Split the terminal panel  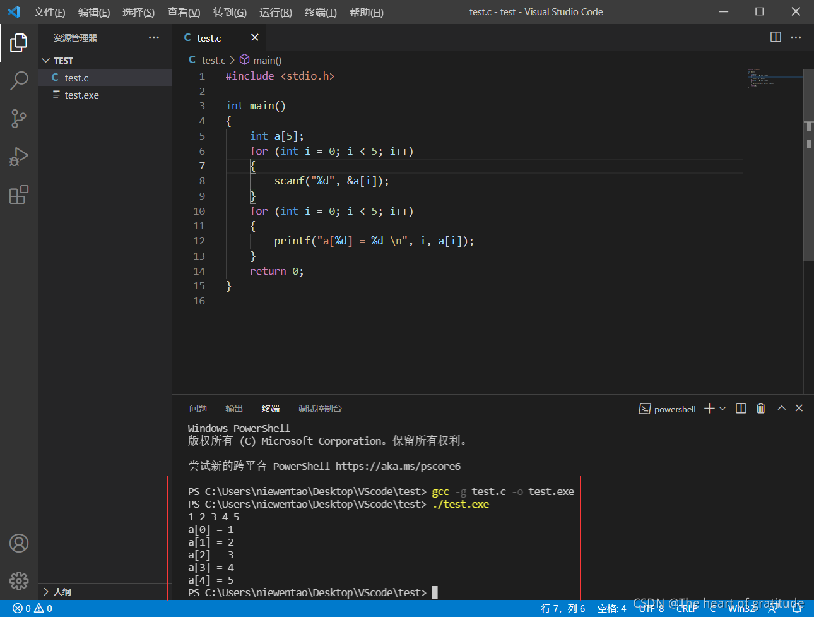(x=741, y=409)
